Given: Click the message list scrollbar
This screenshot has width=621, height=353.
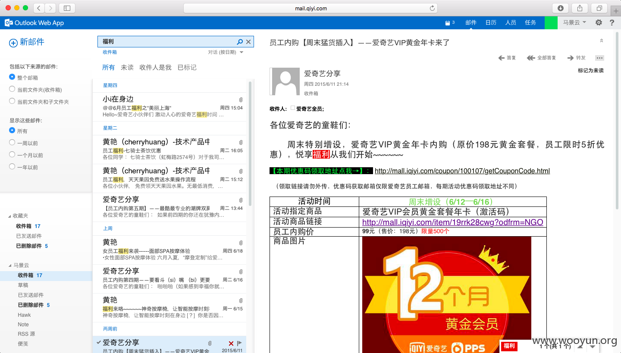Looking at the screenshot, I should click(250, 144).
